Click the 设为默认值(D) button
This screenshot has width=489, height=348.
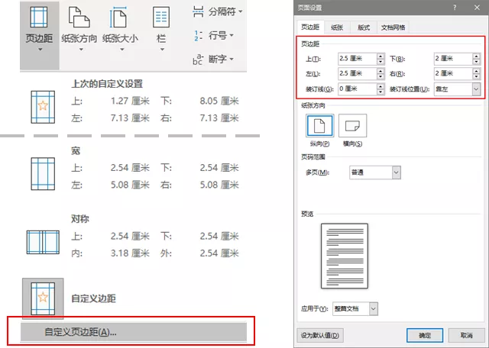pos(320,336)
